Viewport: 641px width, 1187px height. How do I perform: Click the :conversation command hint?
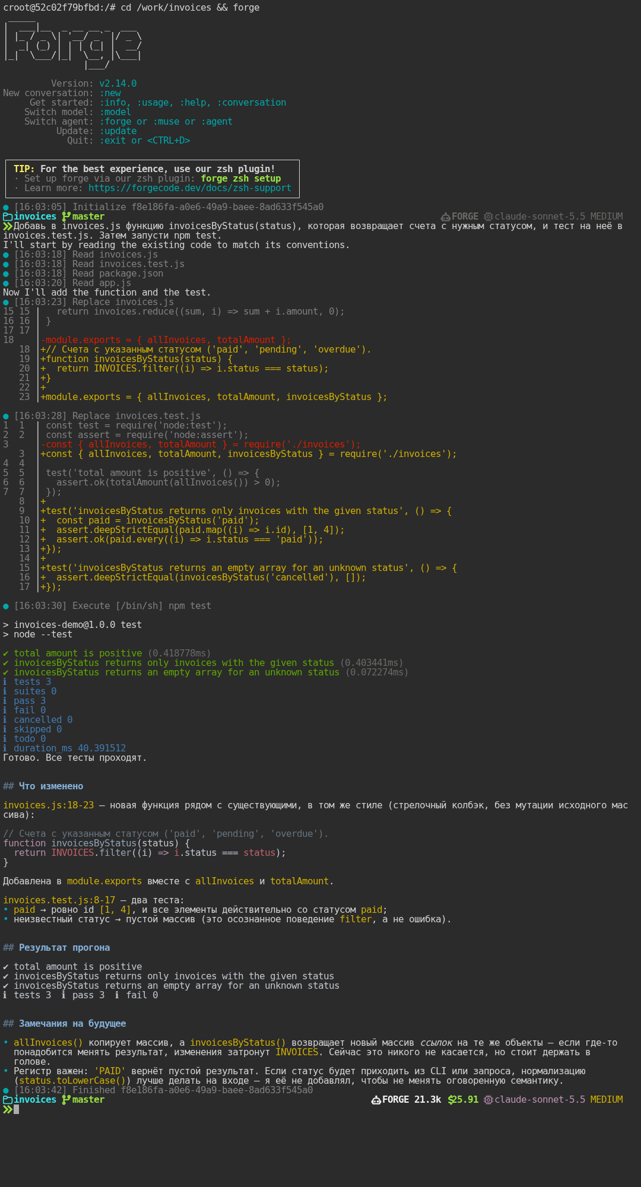pyautogui.click(x=252, y=103)
